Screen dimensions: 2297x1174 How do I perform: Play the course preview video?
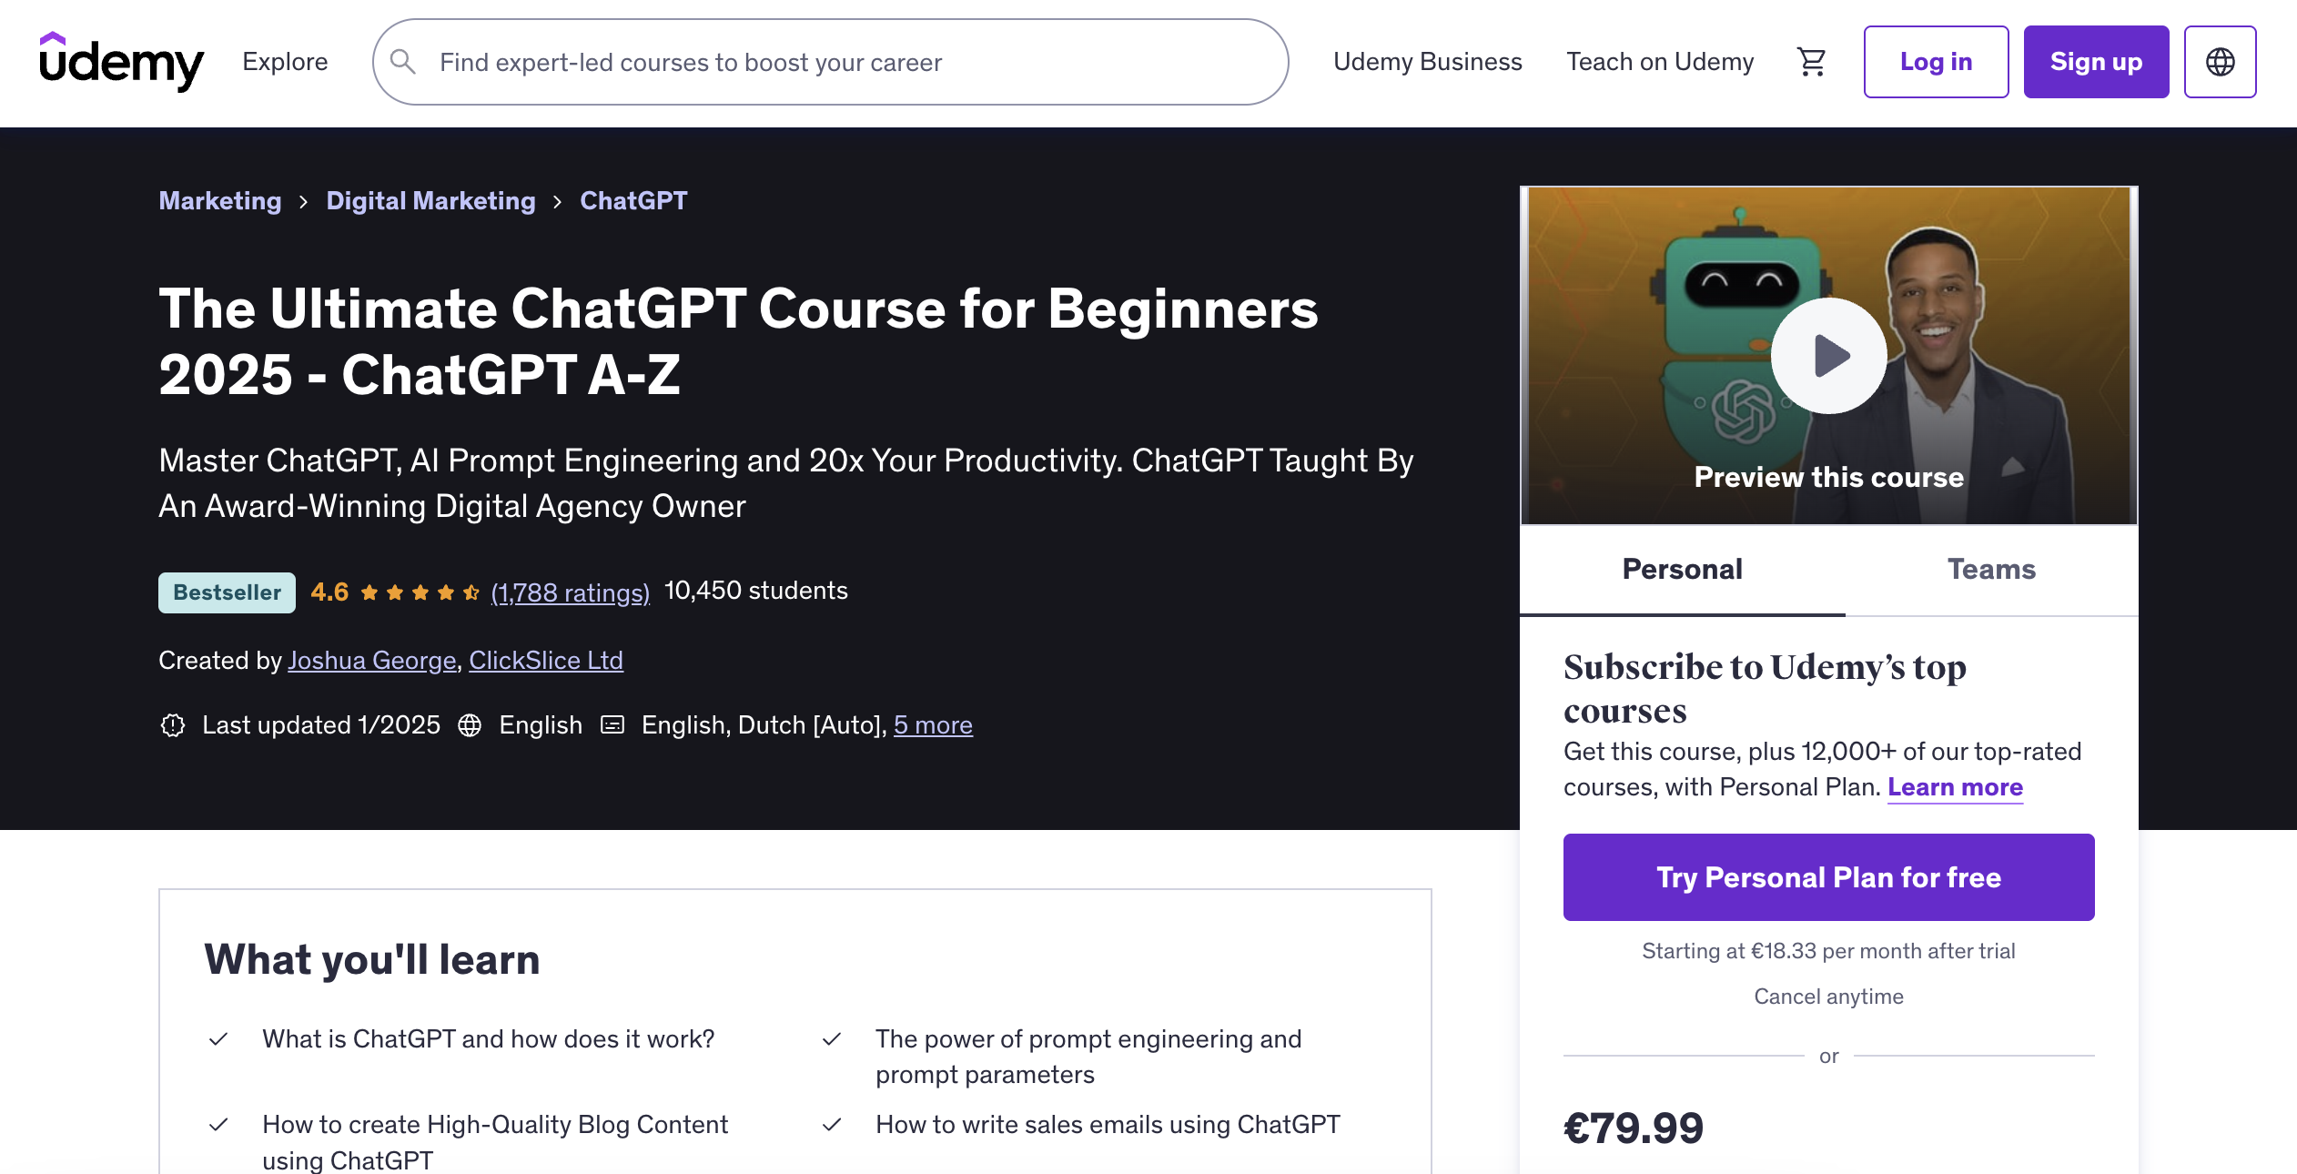click(x=1828, y=355)
